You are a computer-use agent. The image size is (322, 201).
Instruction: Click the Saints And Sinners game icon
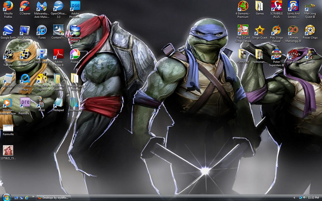click(x=293, y=6)
